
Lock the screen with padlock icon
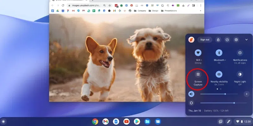(x=218, y=40)
